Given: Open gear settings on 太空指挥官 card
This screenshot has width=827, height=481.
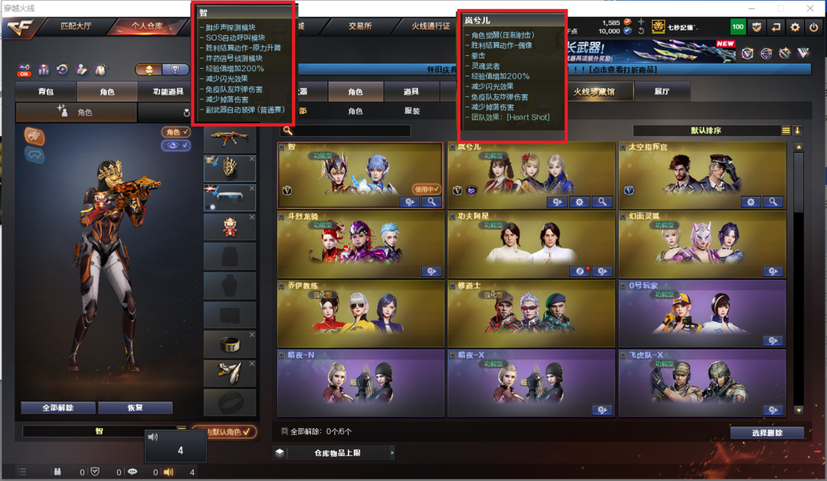Looking at the screenshot, I should [x=750, y=202].
